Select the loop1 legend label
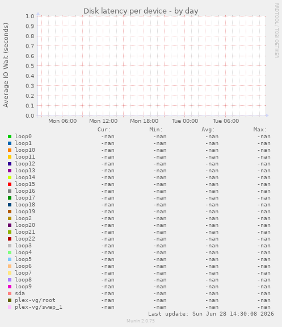This screenshot has height=327, width=282. (23, 143)
